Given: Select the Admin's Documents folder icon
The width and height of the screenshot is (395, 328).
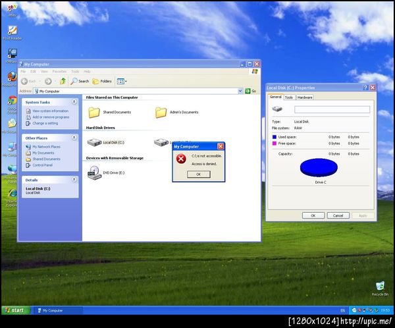Looking at the screenshot, I should [161, 113].
